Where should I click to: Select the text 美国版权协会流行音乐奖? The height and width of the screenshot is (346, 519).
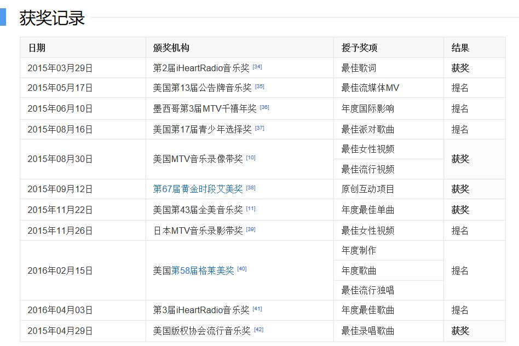(201, 331)
